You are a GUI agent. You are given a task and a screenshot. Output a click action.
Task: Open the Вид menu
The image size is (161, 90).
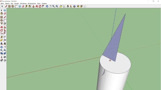[12, 3]
